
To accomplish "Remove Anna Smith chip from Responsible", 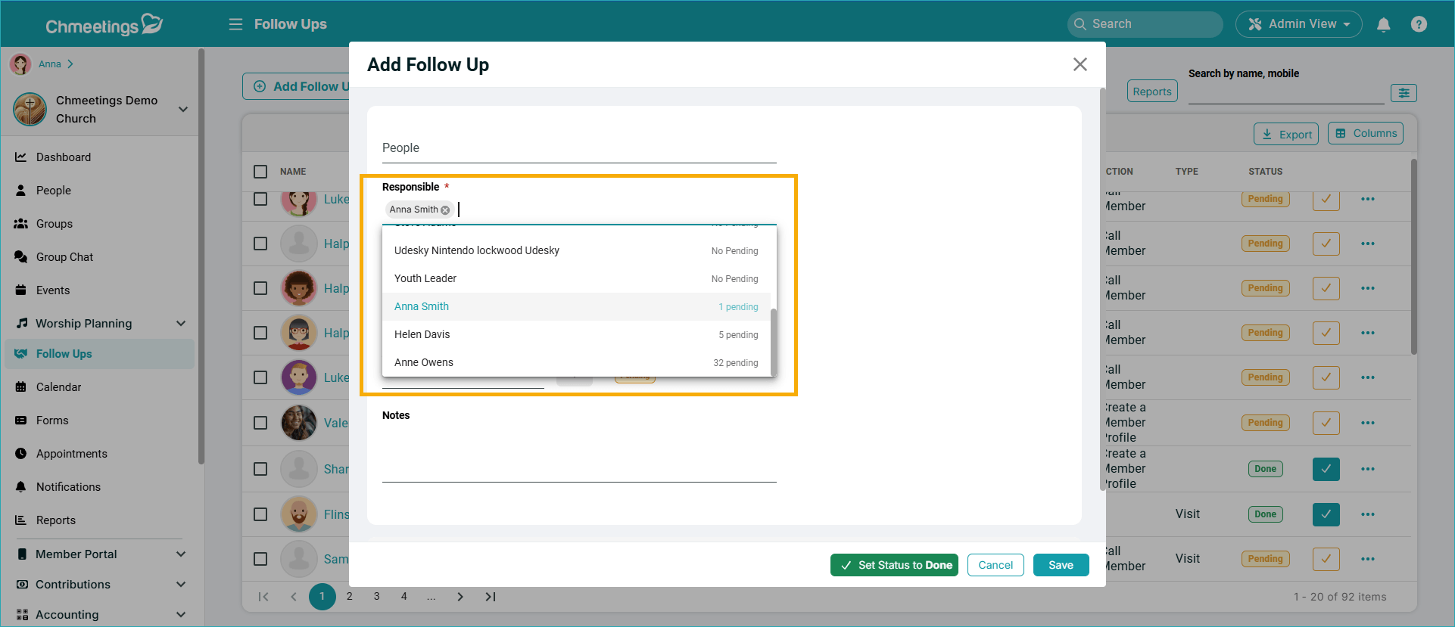I will [x=445, y=210].
